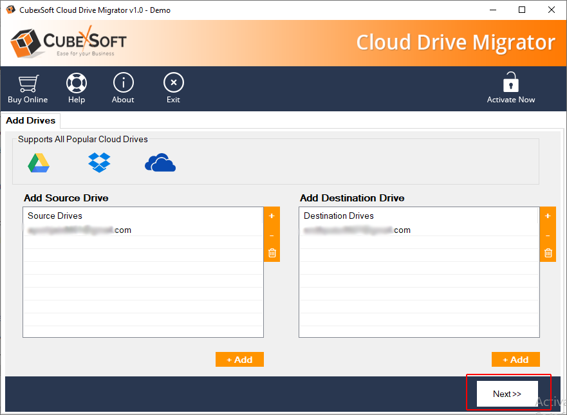Open Help from the toolbar
Viewport: 567px width, 415px height.
coord(77,84)
